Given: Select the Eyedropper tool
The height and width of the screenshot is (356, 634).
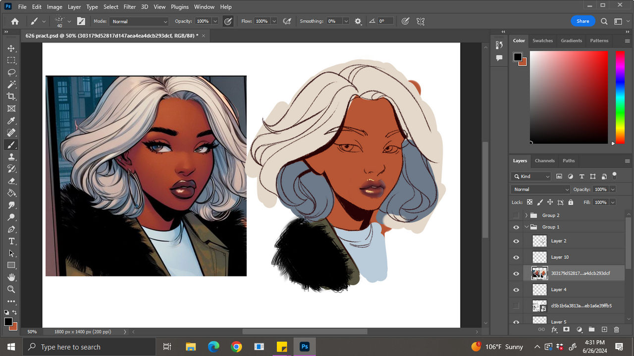Looking at the screenshot, I should pyautogui.click(x=11, y=121).
